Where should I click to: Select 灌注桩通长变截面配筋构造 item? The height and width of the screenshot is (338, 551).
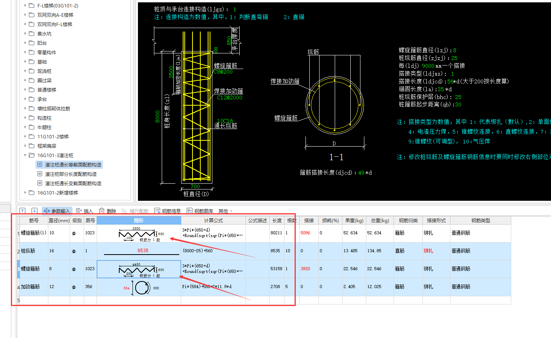point(69,183)
